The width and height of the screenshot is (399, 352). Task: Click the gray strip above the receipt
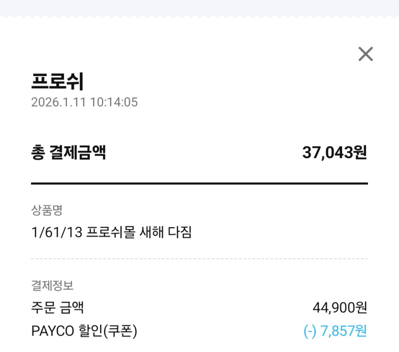click(x=199, y=8)
